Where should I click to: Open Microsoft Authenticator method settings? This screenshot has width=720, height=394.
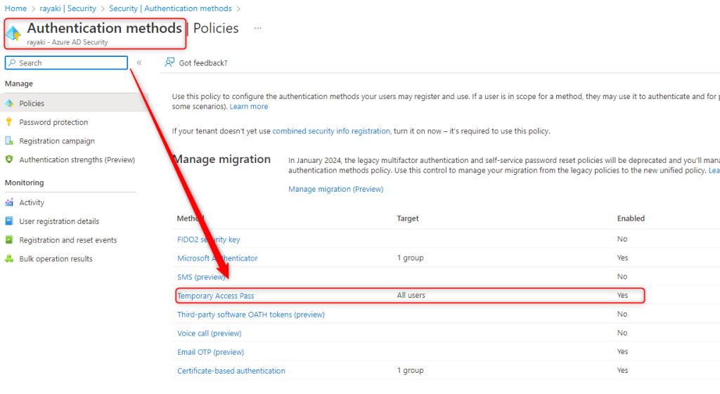[217, 258]
